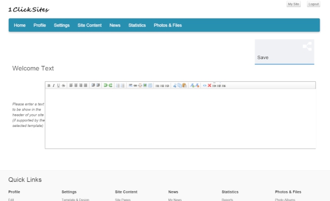This screenshot has width=330, height=201.
Task: Align text left in the editor
Action: [x=71, y=85]
